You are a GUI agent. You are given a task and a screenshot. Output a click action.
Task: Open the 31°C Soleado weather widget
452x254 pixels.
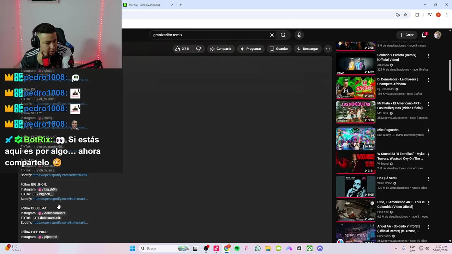[x=14, y=248]
